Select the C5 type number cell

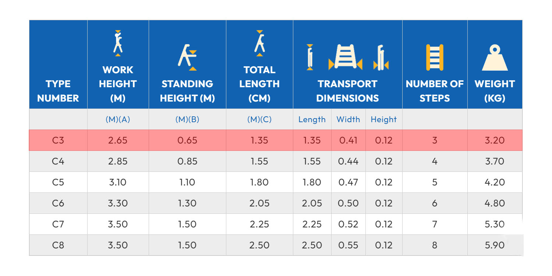tap(58, 182)
